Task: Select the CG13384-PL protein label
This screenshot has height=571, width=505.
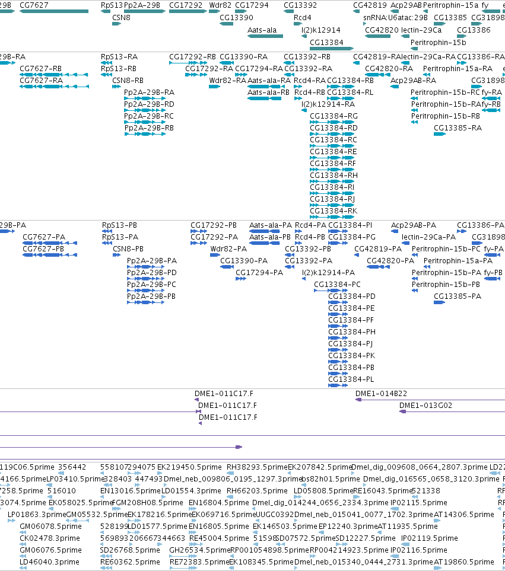Action: click(x=351, y=379)
